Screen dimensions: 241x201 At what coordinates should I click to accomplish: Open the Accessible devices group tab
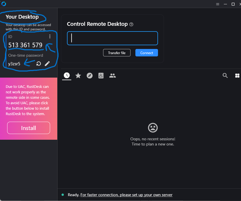112,76
